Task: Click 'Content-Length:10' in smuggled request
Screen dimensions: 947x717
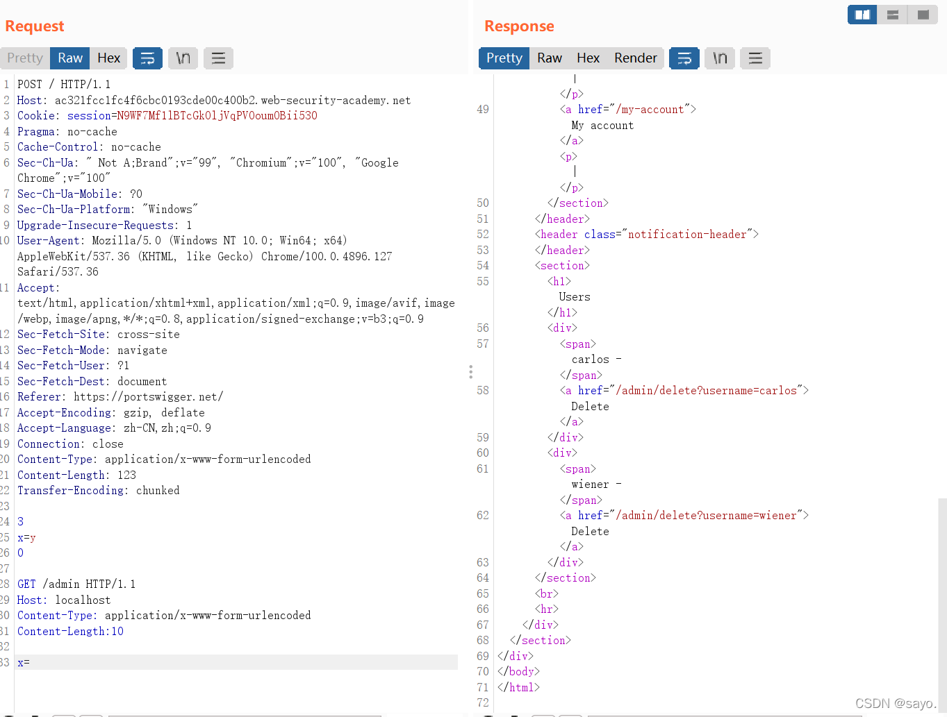Action: point(70,632)
